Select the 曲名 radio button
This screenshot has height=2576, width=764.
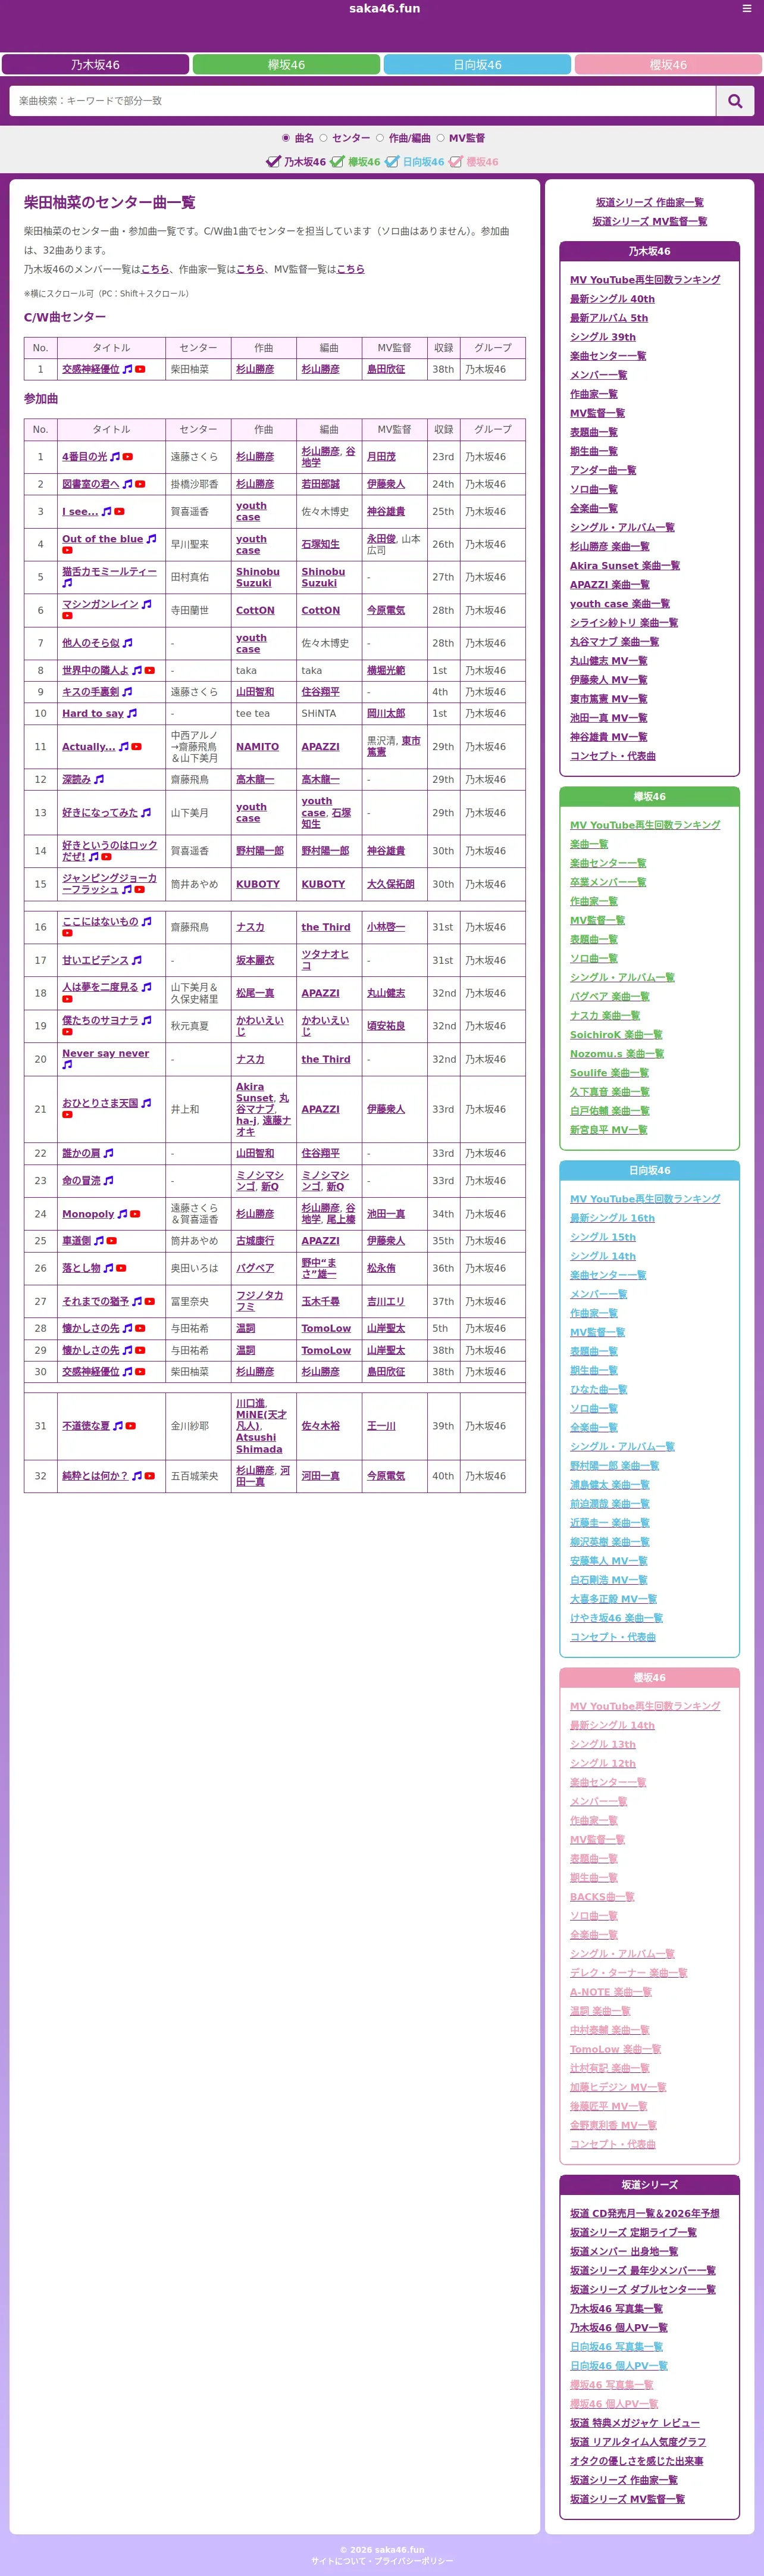tap(286, 138)
